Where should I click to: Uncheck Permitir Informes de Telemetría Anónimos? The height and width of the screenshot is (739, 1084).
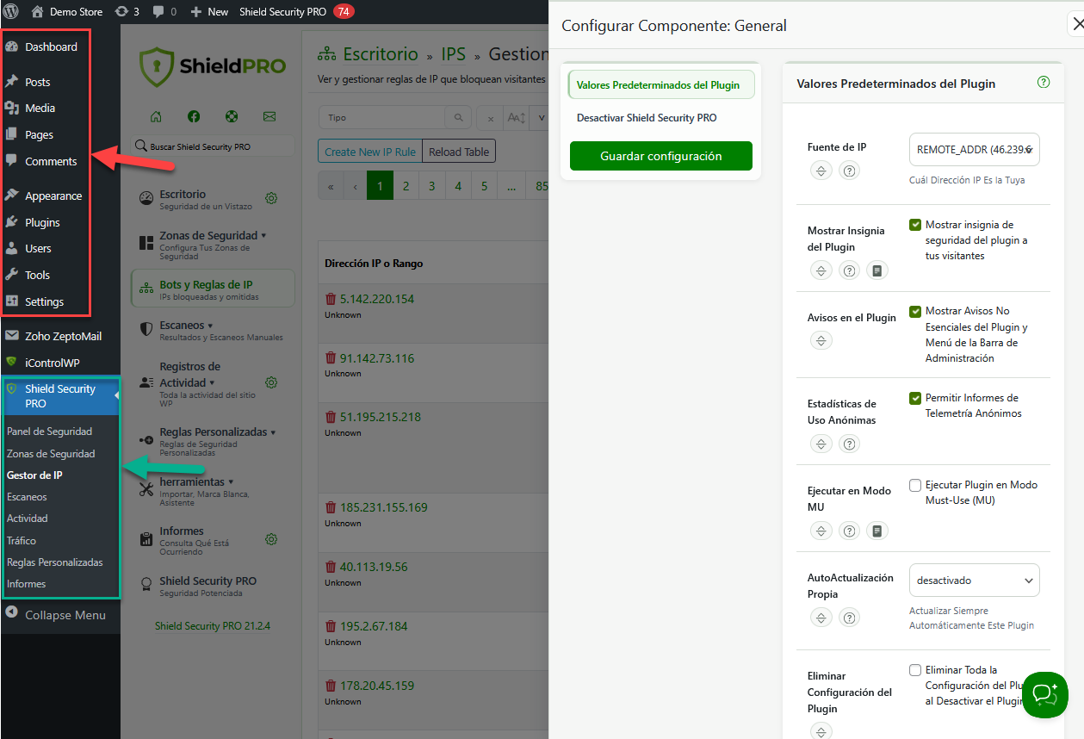[915, 398]
